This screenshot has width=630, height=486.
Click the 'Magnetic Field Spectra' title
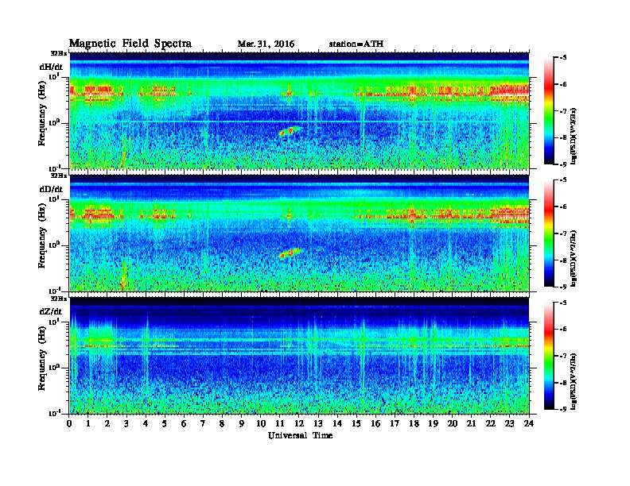[x=130, y=44]
